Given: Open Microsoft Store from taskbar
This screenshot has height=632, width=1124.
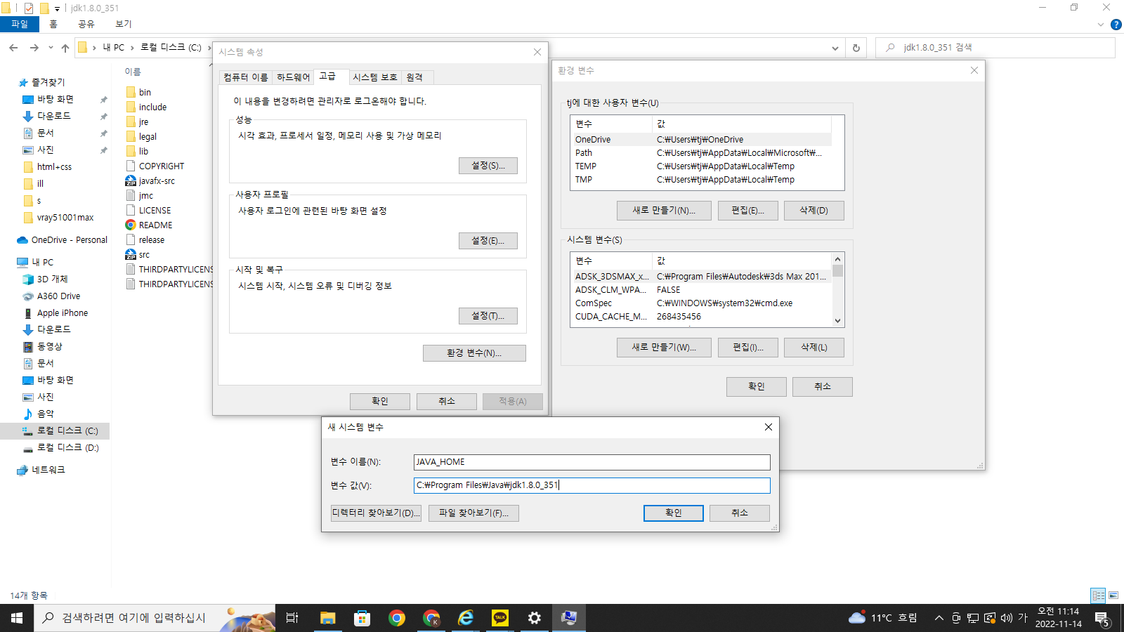Looking at the screenshot, I should click(x=362, y=618).
